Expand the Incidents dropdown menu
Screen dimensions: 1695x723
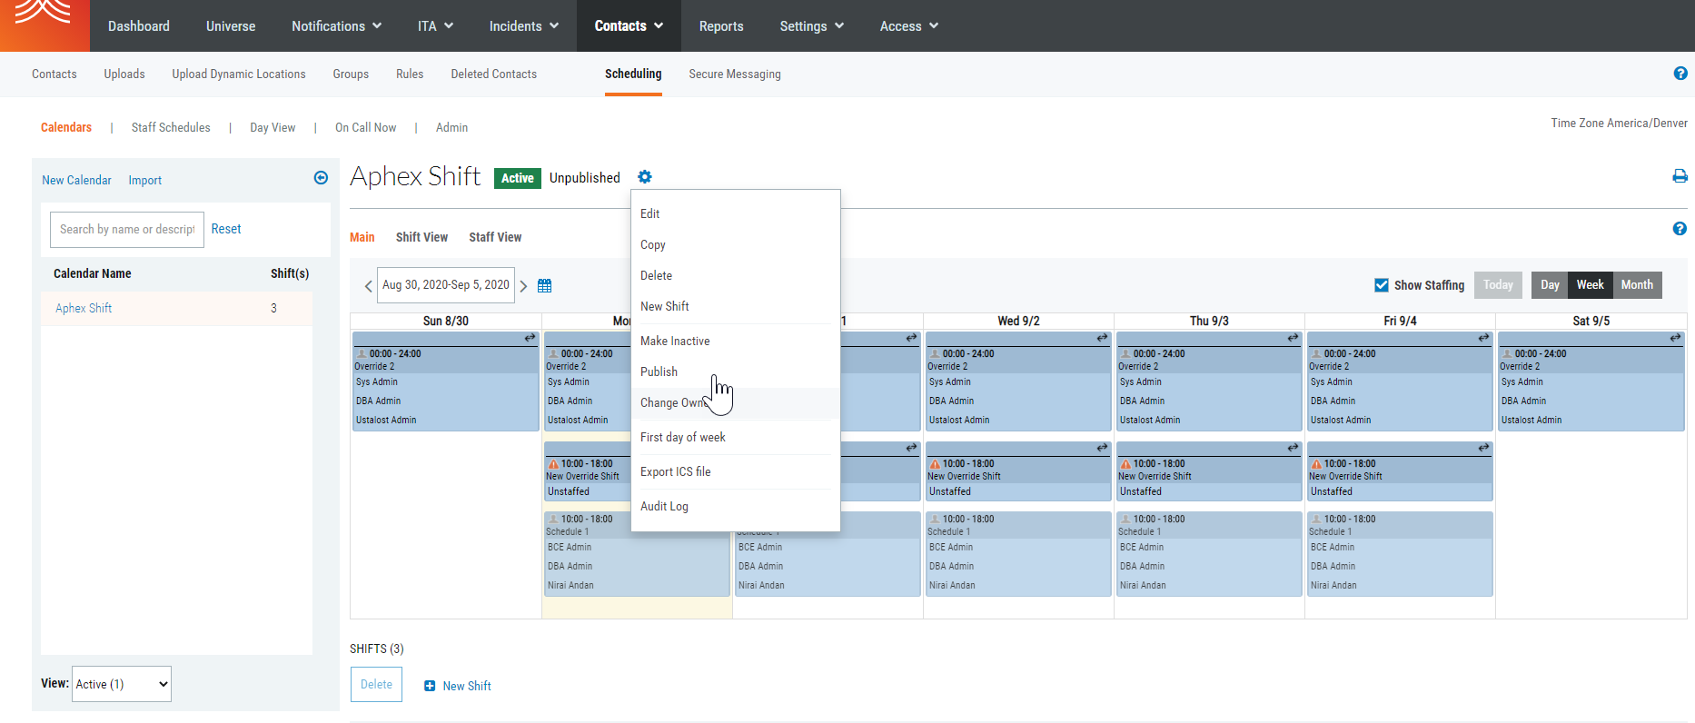coord(523,26)
